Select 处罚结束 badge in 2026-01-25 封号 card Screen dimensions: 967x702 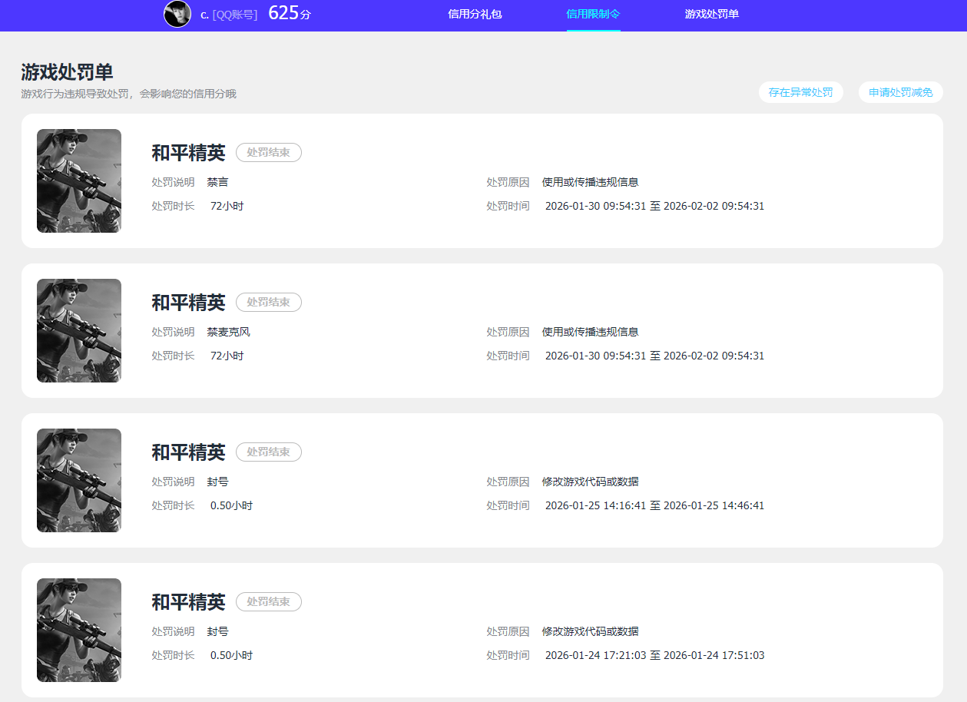tap(268, 452)
